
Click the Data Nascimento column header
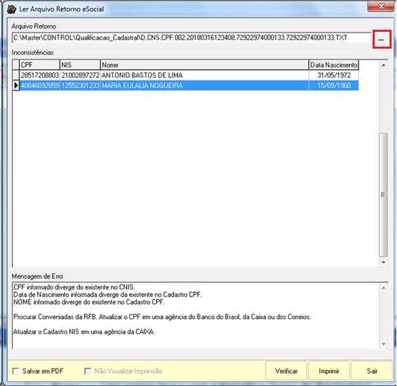(334, 65)
